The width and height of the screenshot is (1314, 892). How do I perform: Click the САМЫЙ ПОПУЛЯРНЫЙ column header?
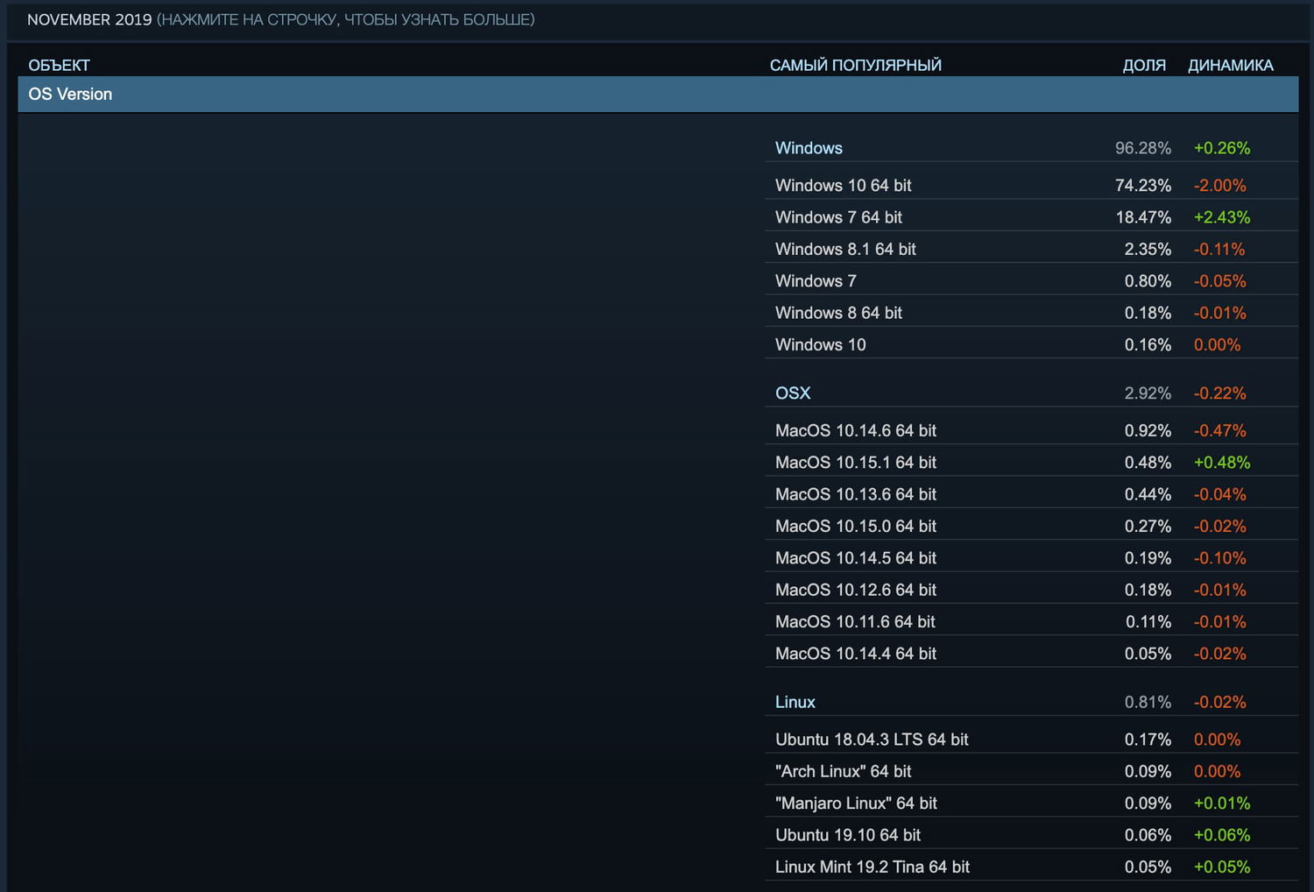856,65
